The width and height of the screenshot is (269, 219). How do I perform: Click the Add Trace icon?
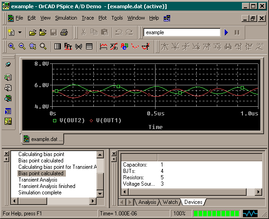103,46
